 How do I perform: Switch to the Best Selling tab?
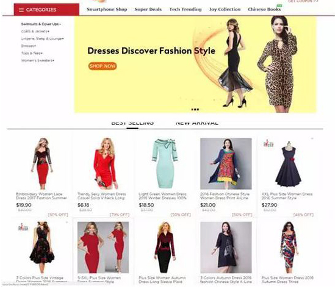click(132, 123)
